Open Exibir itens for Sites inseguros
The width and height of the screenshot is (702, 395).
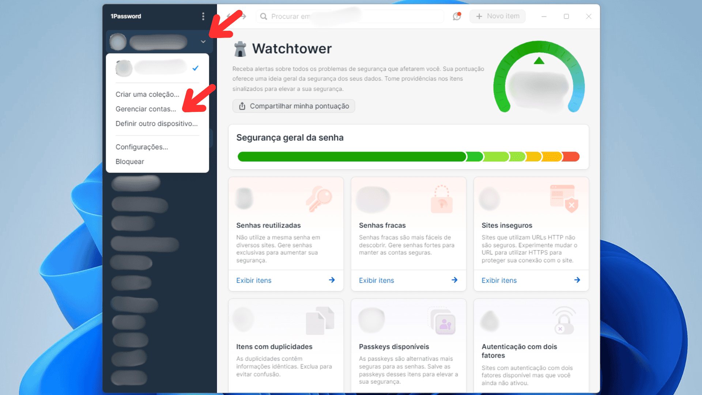(x=499, y=281)
